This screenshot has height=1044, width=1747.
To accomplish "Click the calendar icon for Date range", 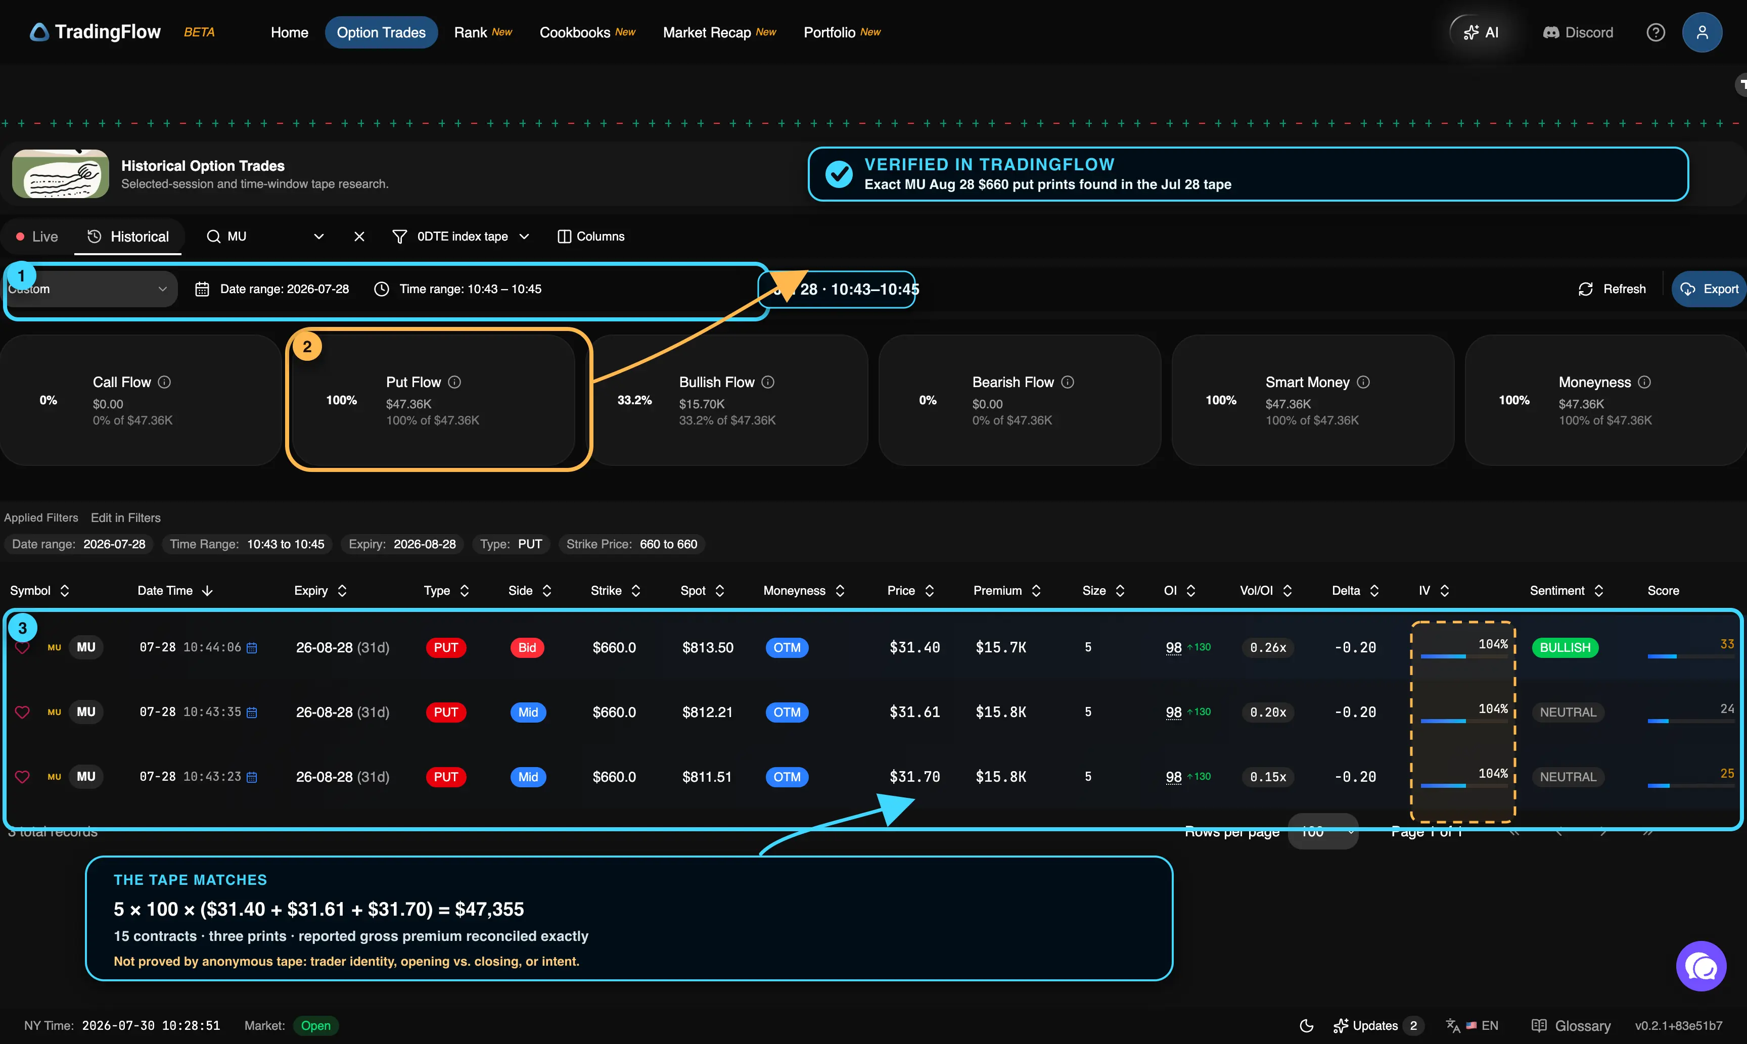I will pos(202,289).
